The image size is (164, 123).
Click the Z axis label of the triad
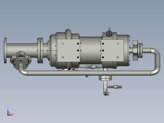click(8, 109)
